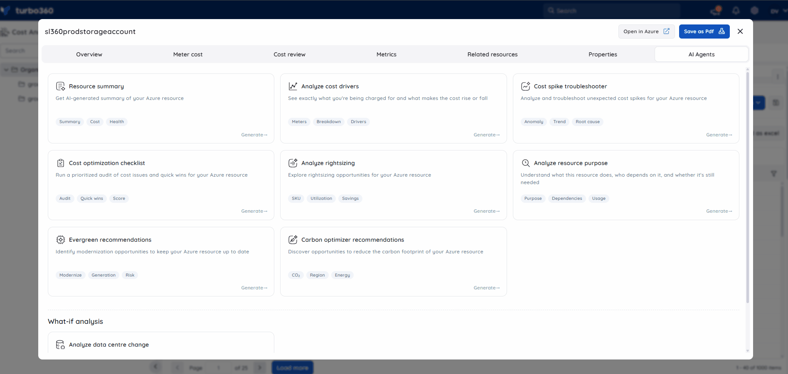Click the Resource summary card icon
Image resolution: width=788 pixels, height=374 pixels.
point(61,86)
